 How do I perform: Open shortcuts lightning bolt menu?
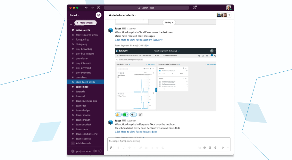[111, 148]
